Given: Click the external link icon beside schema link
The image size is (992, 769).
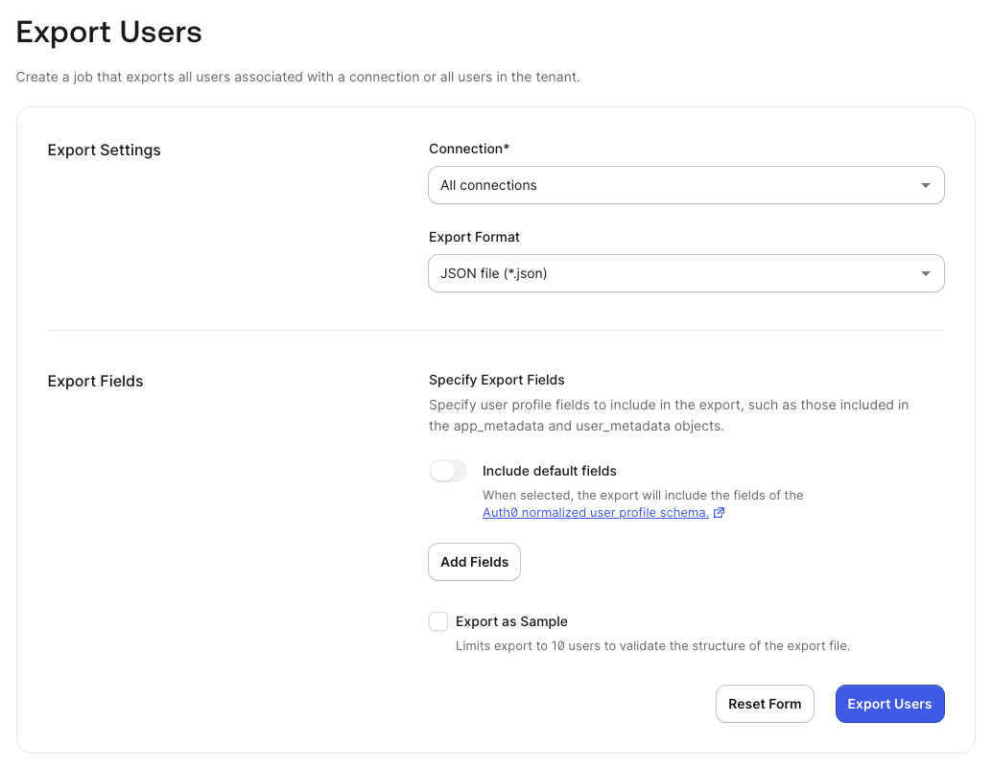Looking at the screenshot, I should [719, 513].
